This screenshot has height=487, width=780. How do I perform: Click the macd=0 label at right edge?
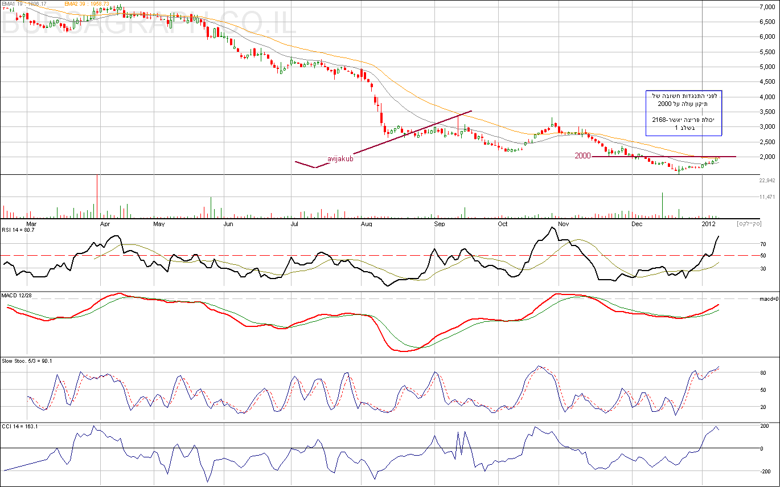[x=769, y=298]
